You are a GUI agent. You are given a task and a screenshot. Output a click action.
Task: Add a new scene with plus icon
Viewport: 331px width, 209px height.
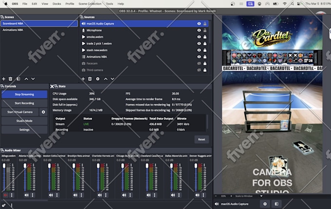[x=3, y=79]
